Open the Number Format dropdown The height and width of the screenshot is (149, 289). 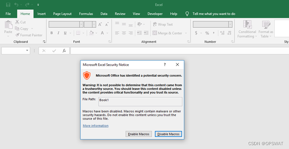230,24
